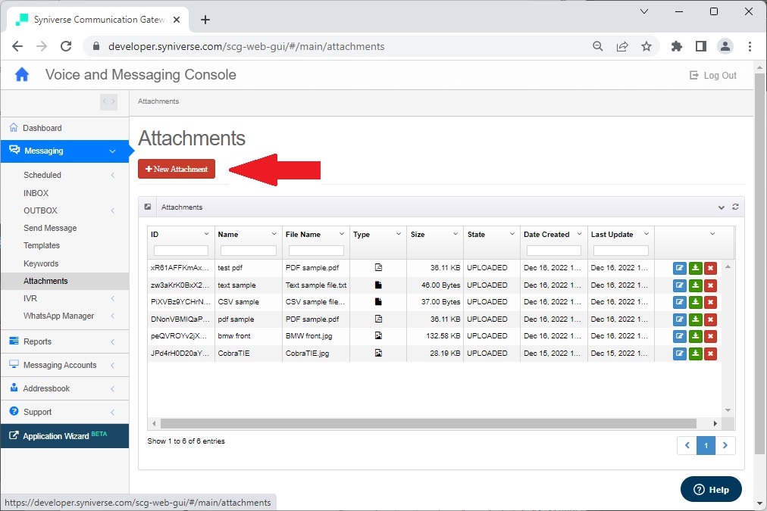Click the blue home icon
Image resolution: width=767 pixels, height=511 pixels.
tap(22, 75)
